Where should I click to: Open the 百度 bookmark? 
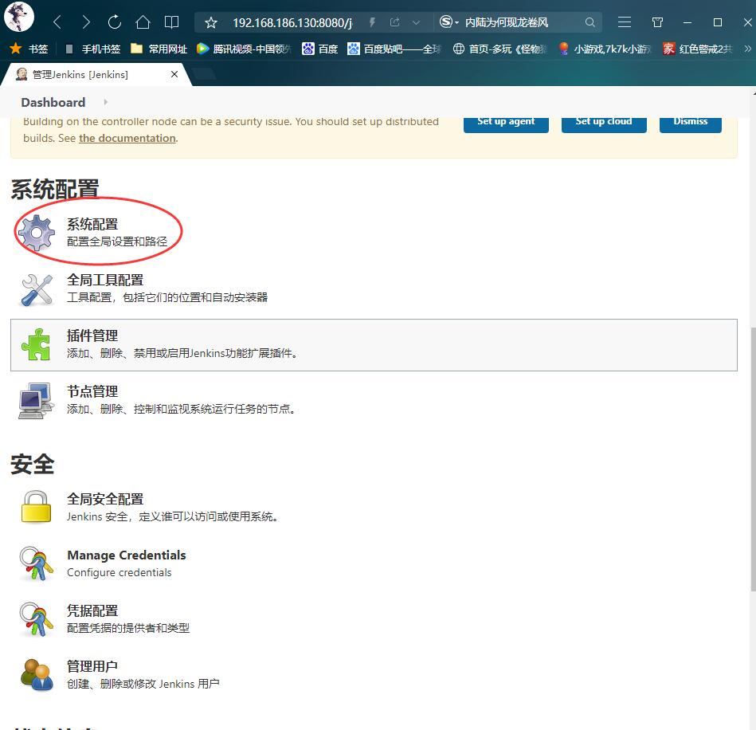(319, 49)
